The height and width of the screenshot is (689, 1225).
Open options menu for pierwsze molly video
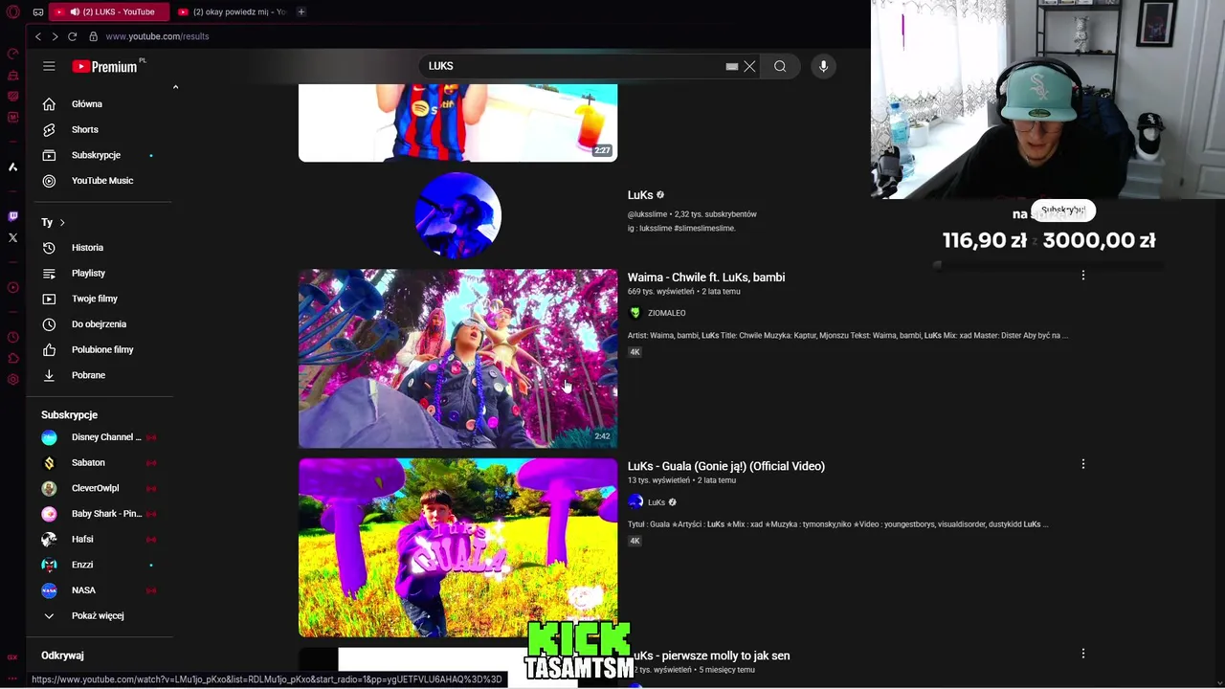pyautogui.click(x=1083, y=654)
